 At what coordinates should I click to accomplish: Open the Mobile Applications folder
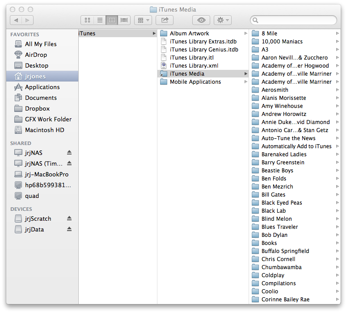[203, 82]
